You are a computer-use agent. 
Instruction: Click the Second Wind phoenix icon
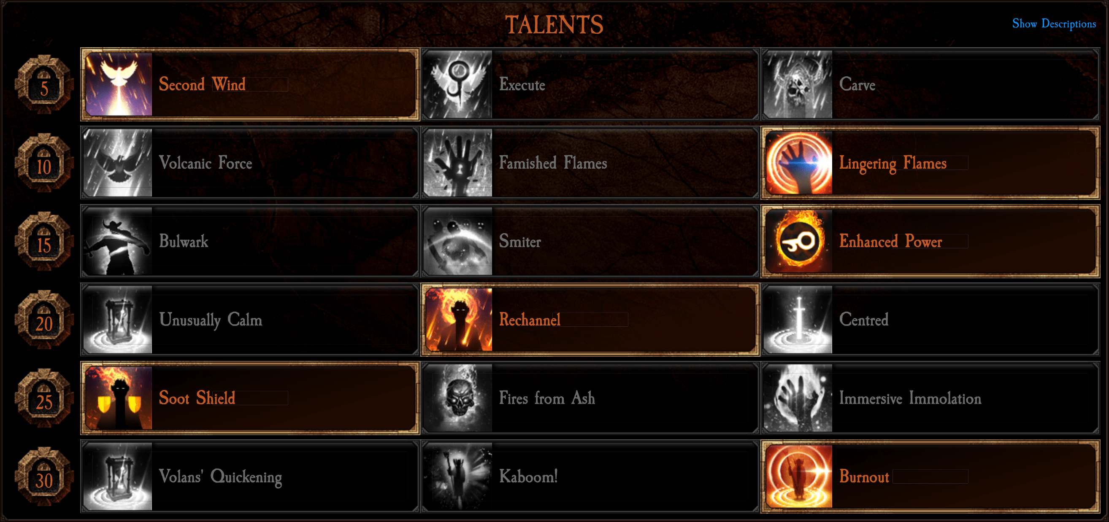click(119, 84)
